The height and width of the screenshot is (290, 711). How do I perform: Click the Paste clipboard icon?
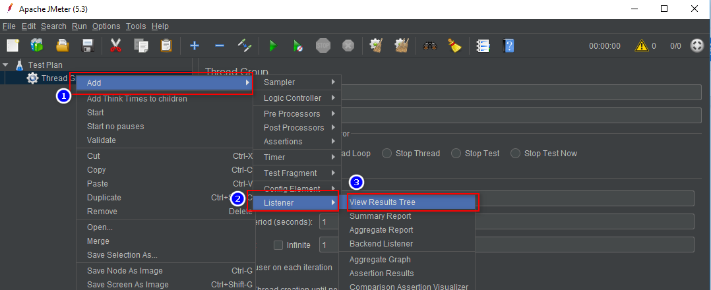[x=166, y=45]
